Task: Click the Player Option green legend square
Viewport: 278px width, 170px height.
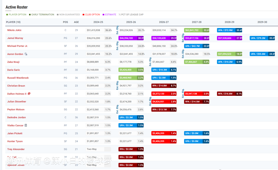Action: point(7,15)
